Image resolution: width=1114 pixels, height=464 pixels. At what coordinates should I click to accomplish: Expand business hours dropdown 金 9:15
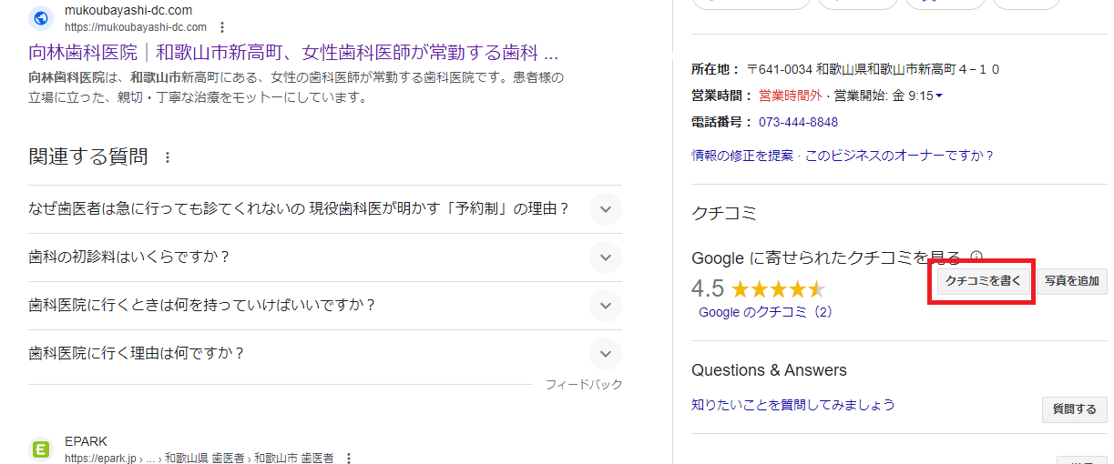coord(938,96)
